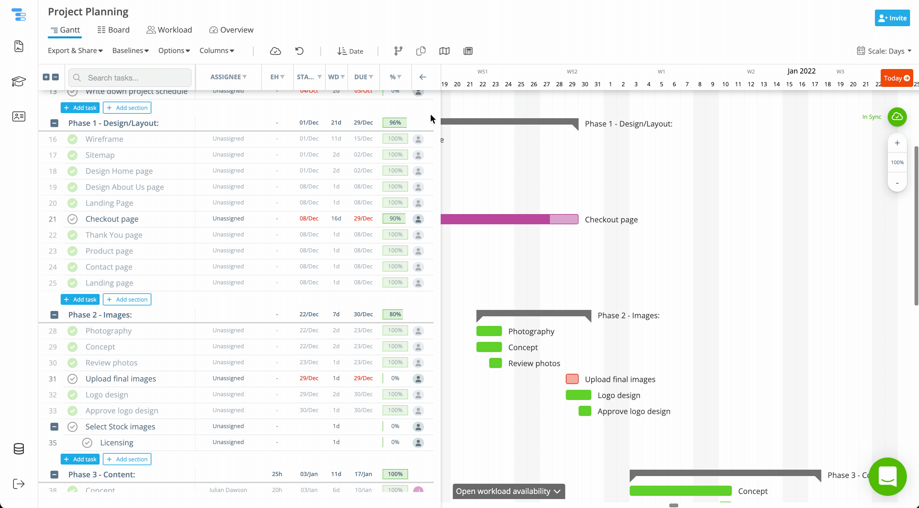The width and height of the screenshot is (919, 508).
Task: Open the Baselines dropdown
Action: point(130,51)
